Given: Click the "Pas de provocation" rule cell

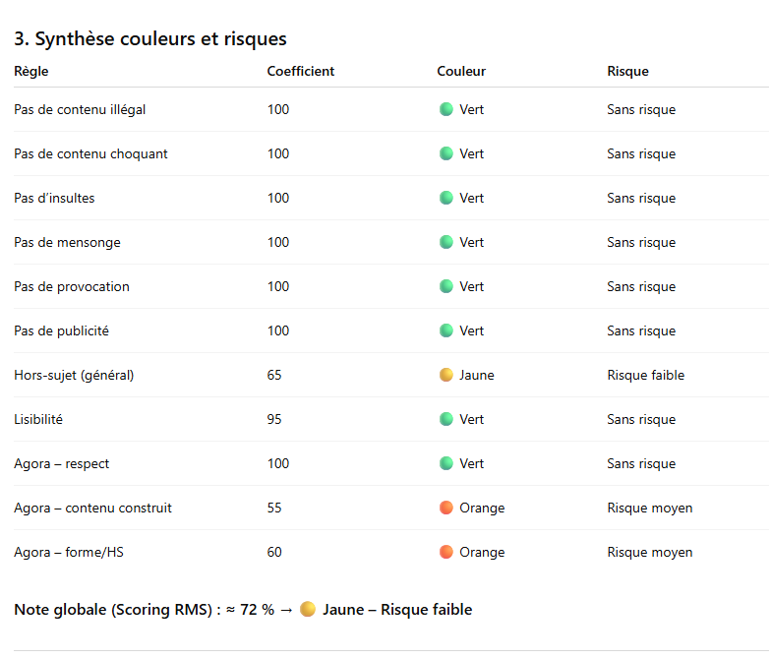Looking at the screenshot, I should [72, 286].
